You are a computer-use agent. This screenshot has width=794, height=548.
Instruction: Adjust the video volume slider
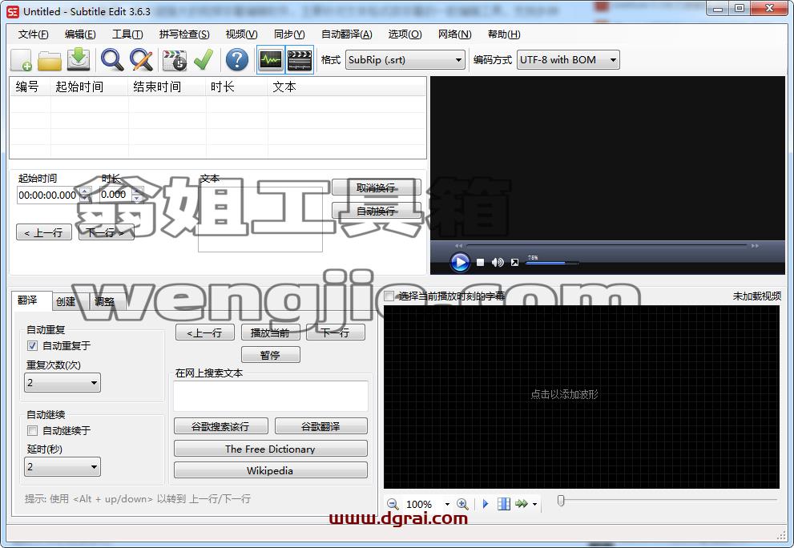tap(553, 263)
